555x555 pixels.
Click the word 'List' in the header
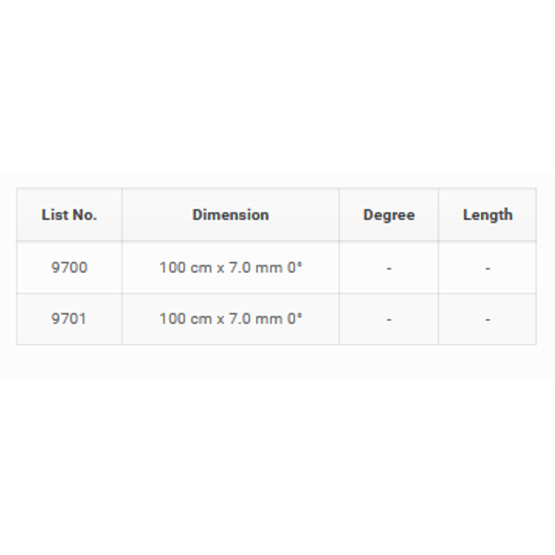53,215
